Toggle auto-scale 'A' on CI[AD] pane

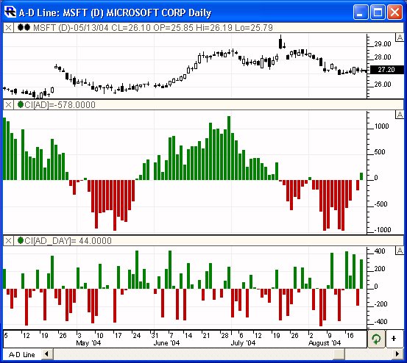point(400,115)
